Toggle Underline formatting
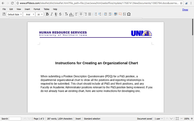Viewport: 194px width, 121px height. [56, 14]
